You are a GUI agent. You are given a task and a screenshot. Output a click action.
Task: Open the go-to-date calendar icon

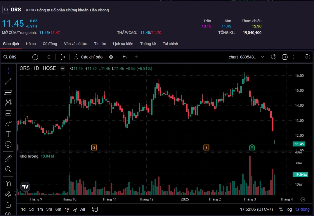click(95, 209)
